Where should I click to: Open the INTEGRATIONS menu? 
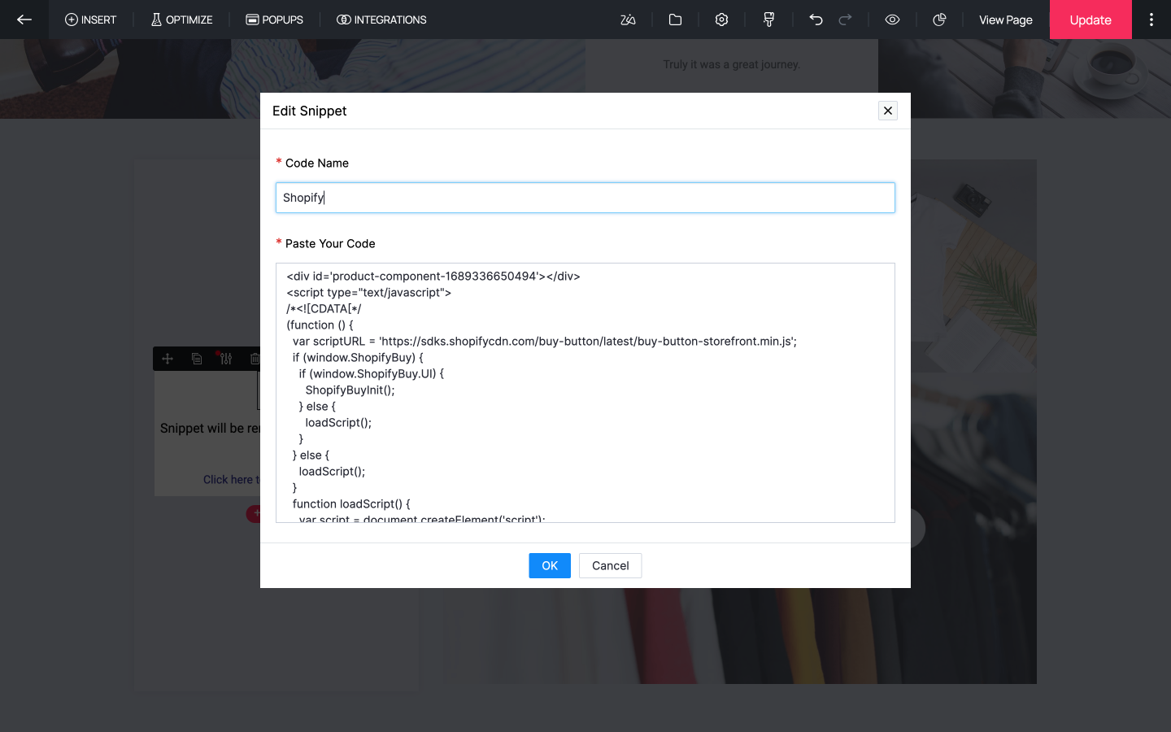[x=381, y=20]
